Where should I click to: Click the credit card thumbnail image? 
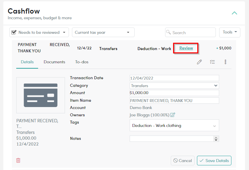coord(40,95)
